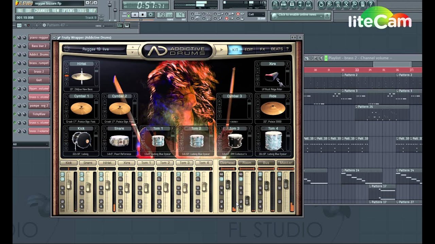Select the next preset with the down arrow
Image resolution: width=435 pixels, height=244 pixels.
[x=132, y=52]
